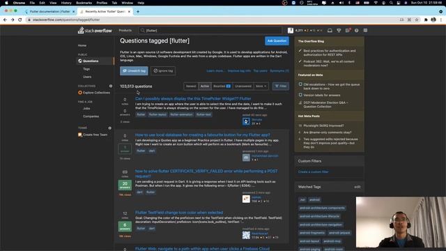Image resolution: width=446 pixels, height=251 pixels.
Task: Click the Teams info icon in sidebar
Action: pyautogui.click(x=110, y=128)
